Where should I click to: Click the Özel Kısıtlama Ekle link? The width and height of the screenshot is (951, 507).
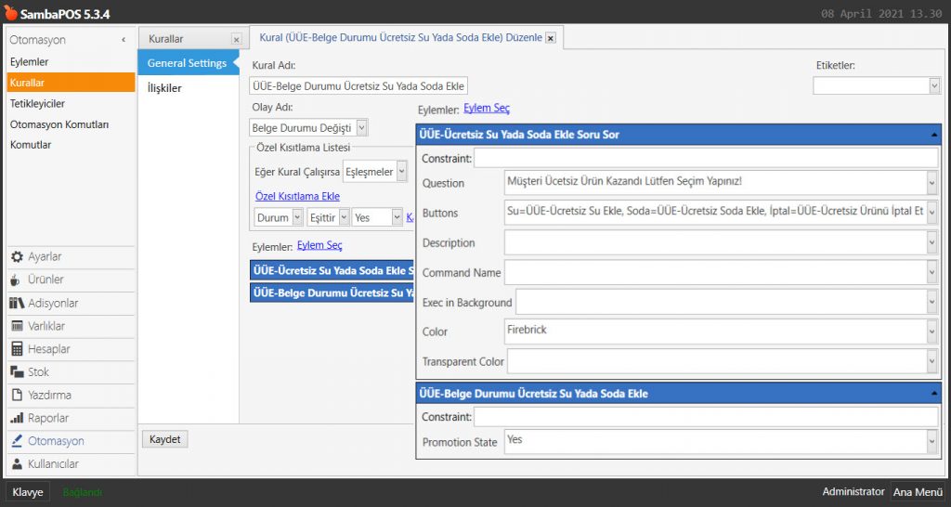coord(297,196)
